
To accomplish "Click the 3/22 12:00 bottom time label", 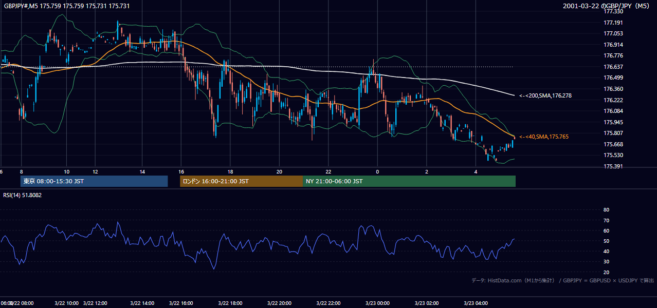I will [95, 303].
